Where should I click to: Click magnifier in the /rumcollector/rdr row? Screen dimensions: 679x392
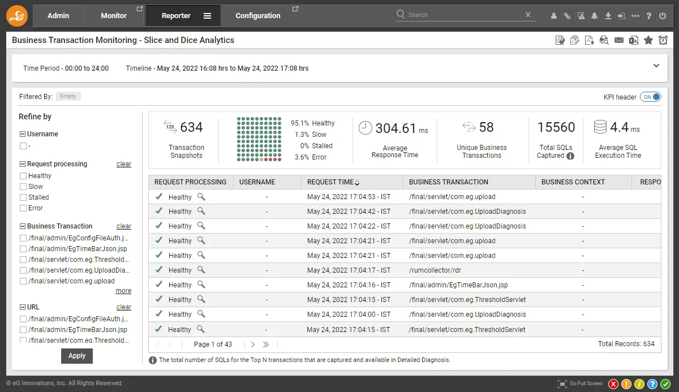pos(201,270)
